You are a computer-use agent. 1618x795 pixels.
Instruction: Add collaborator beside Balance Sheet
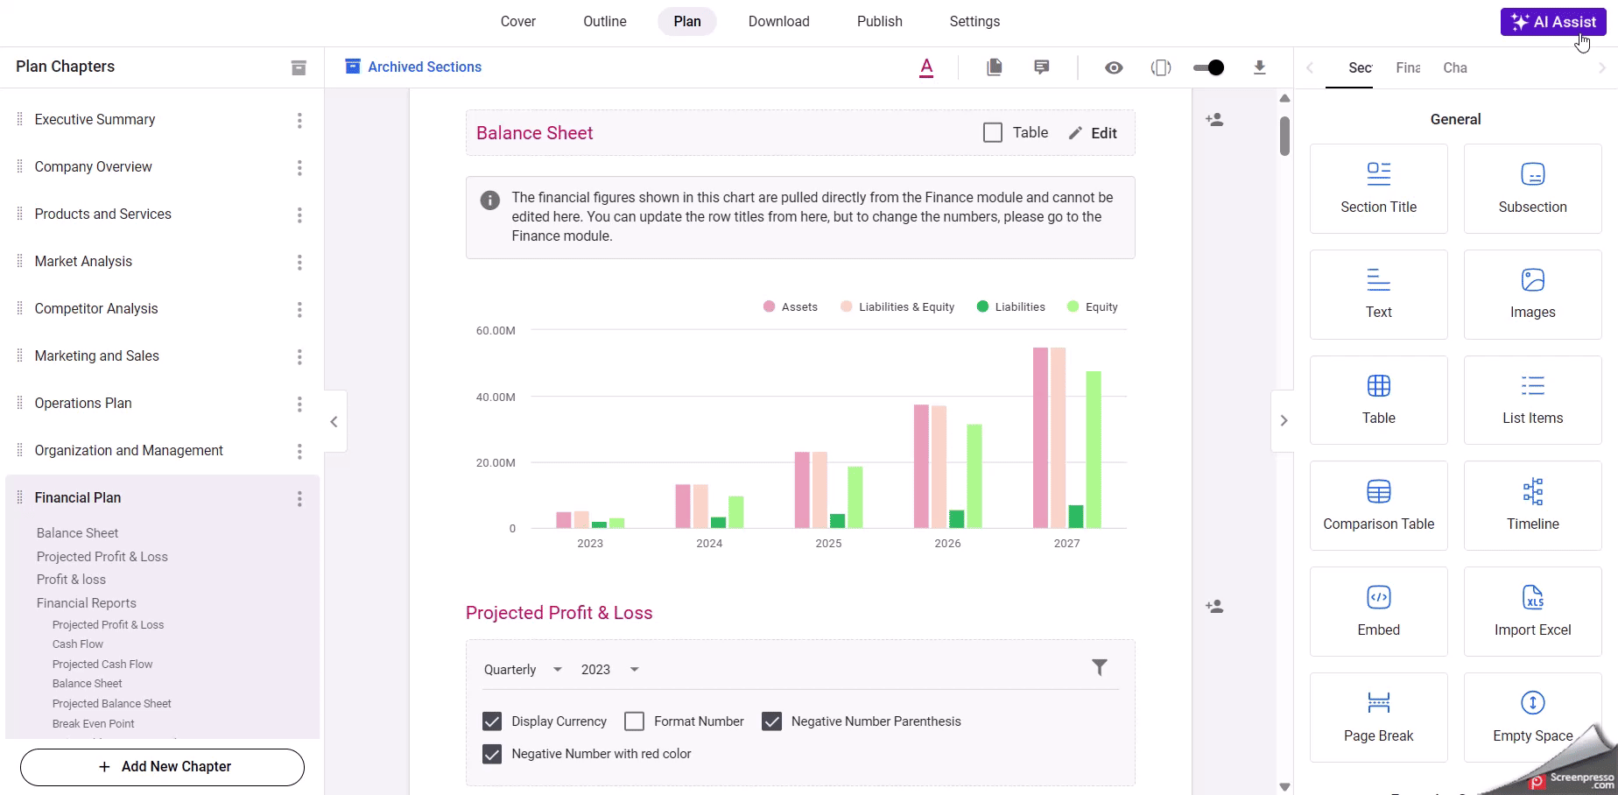point(1214,120)
